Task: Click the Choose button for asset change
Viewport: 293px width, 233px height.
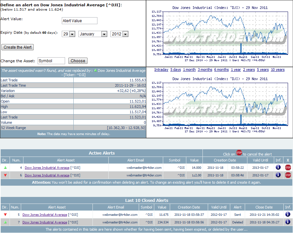Action: click(78, 61)
